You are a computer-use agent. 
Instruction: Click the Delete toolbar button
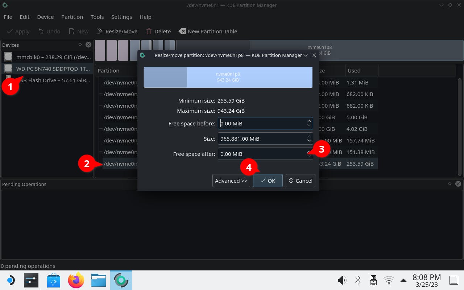point(158,32)
